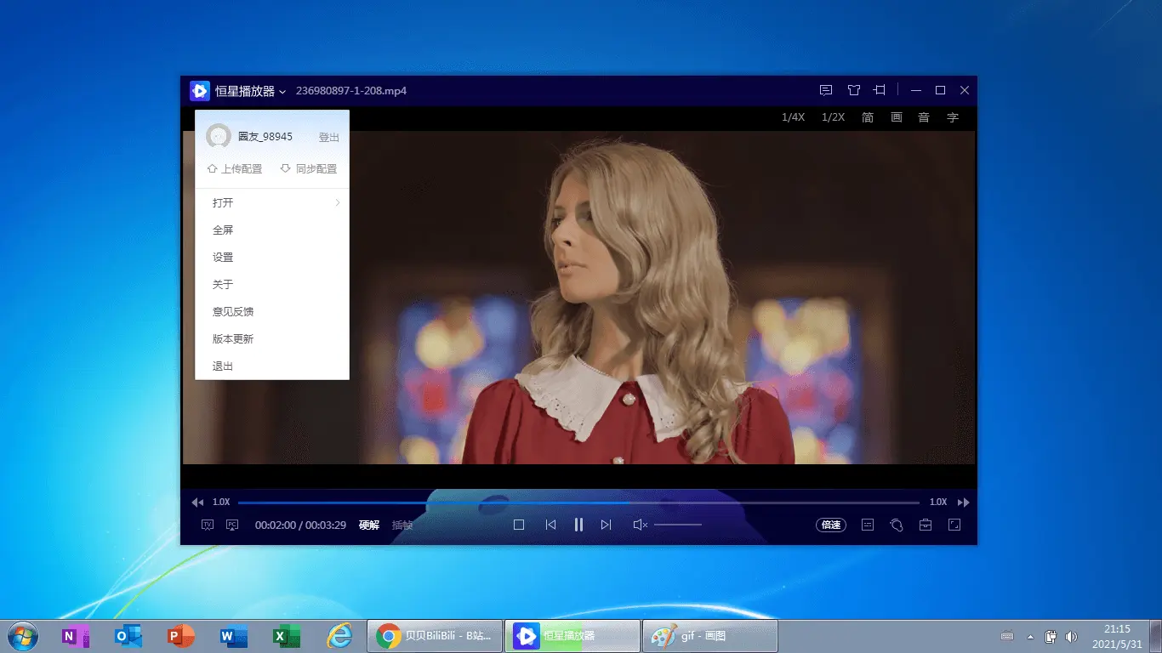Launch Excel from taskbar
This screenshot has height=653, width=1162.
pyautogui.click(x=286, y=636)
